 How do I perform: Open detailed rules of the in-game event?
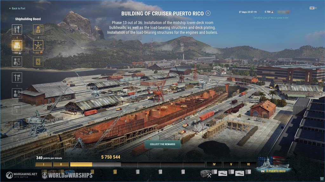[x=271, y=18]
